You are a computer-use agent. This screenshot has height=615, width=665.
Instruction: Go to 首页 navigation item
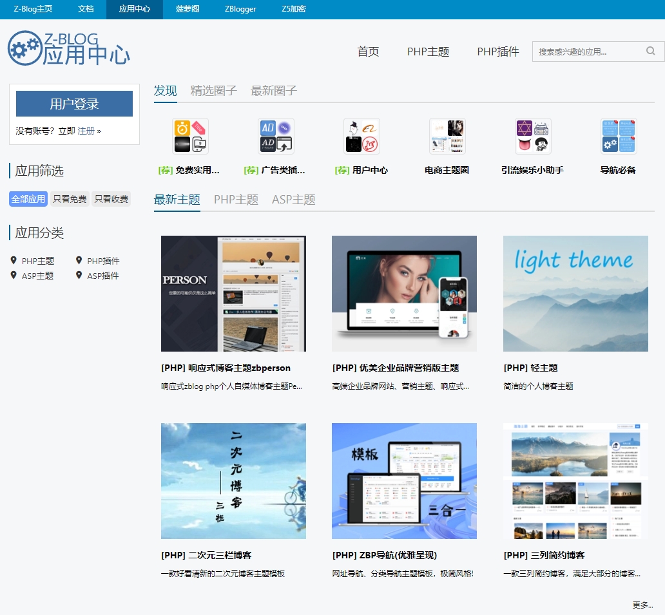pos(368,52)
